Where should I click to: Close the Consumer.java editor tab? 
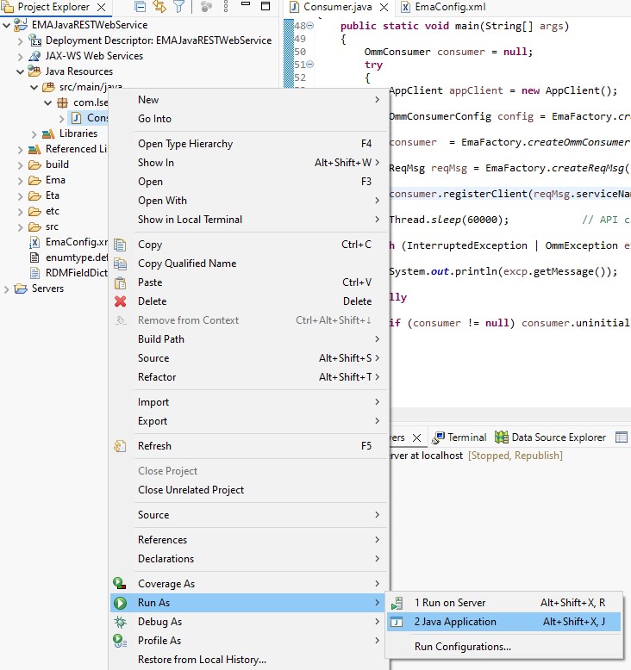click(x=384, y=7)
